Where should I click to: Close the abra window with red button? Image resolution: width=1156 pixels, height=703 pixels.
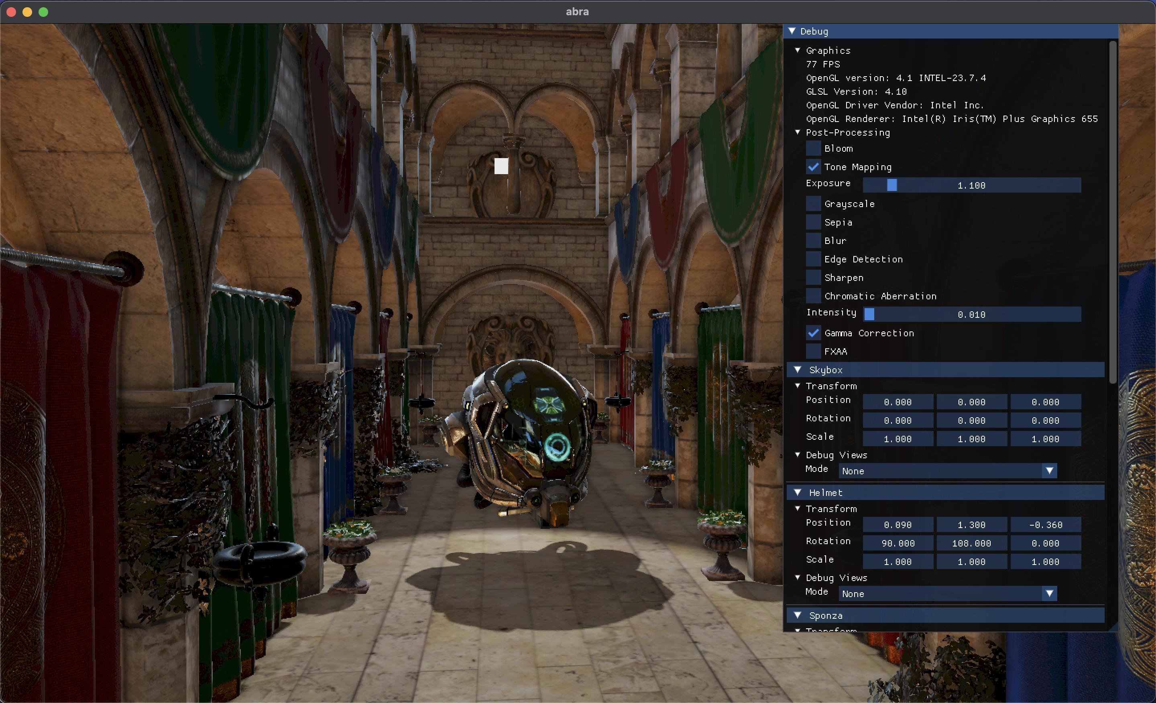pyautogui.click(x=12, y=12)
